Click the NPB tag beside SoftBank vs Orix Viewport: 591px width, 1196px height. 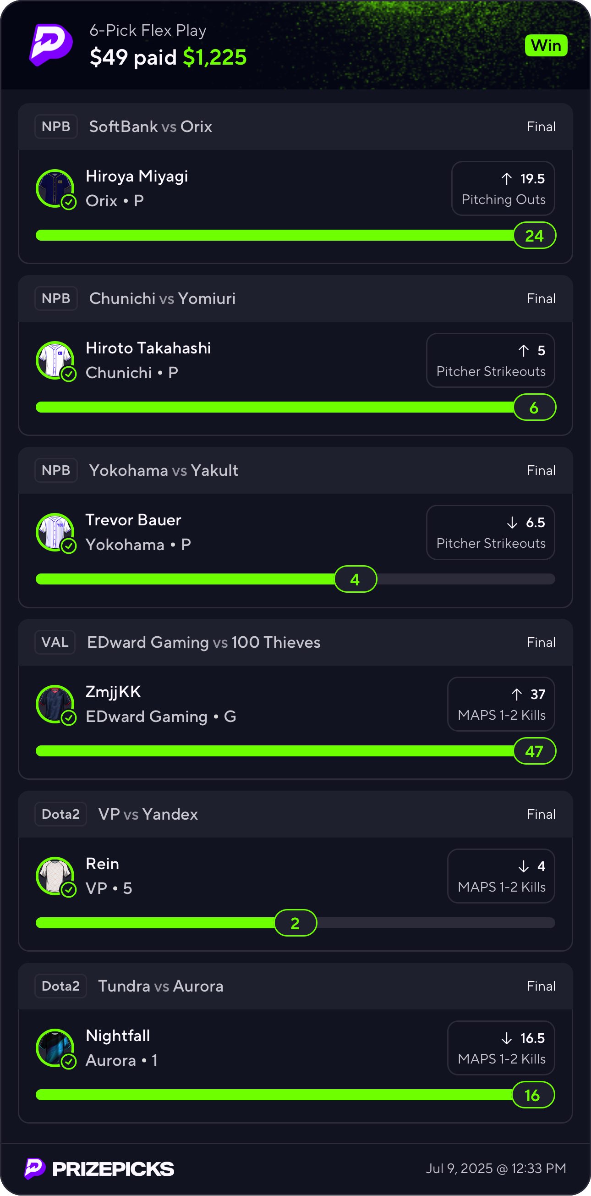point(56,126)
